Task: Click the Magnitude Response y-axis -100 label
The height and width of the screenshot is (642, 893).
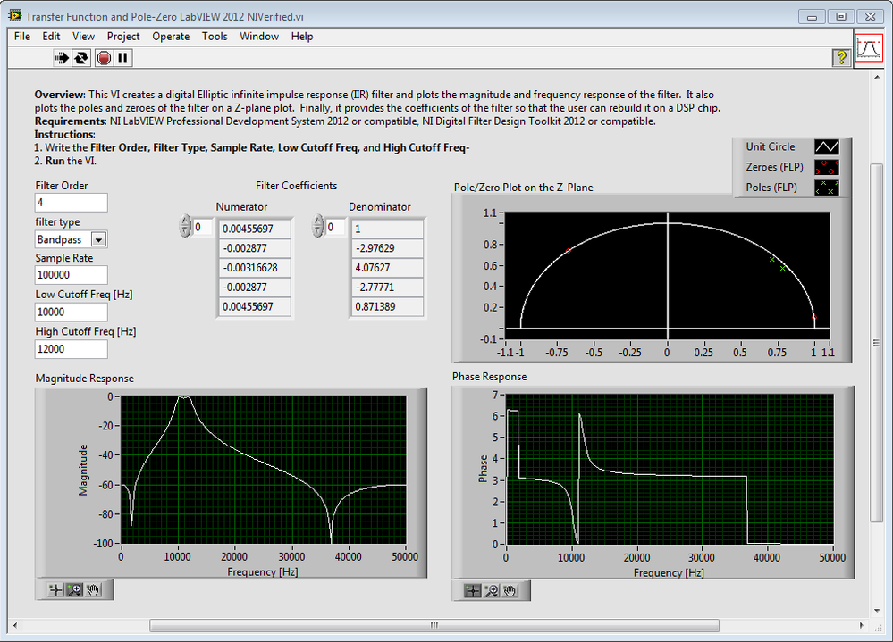Action: pos(103,544)
